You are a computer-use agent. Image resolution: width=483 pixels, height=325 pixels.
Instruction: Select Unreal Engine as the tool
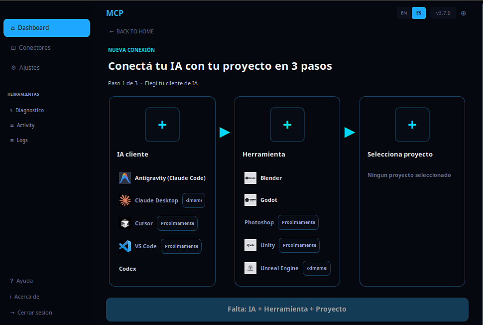click(x=279, y=268)
